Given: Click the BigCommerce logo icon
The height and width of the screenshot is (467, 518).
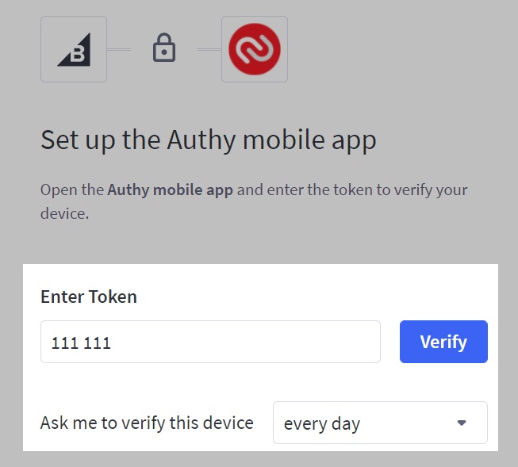Looking at the screenshot, I should pyautogui.click(x=74, y=49).
